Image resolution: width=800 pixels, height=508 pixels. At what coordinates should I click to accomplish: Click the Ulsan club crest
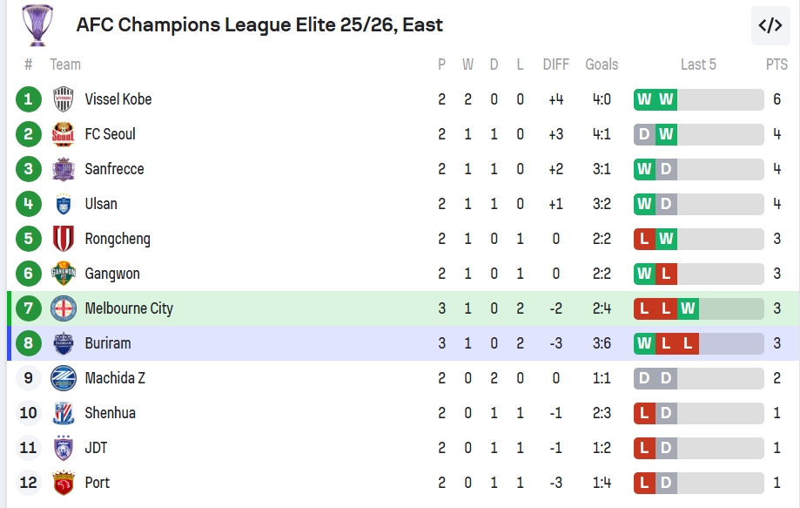[x=64, y=204]
